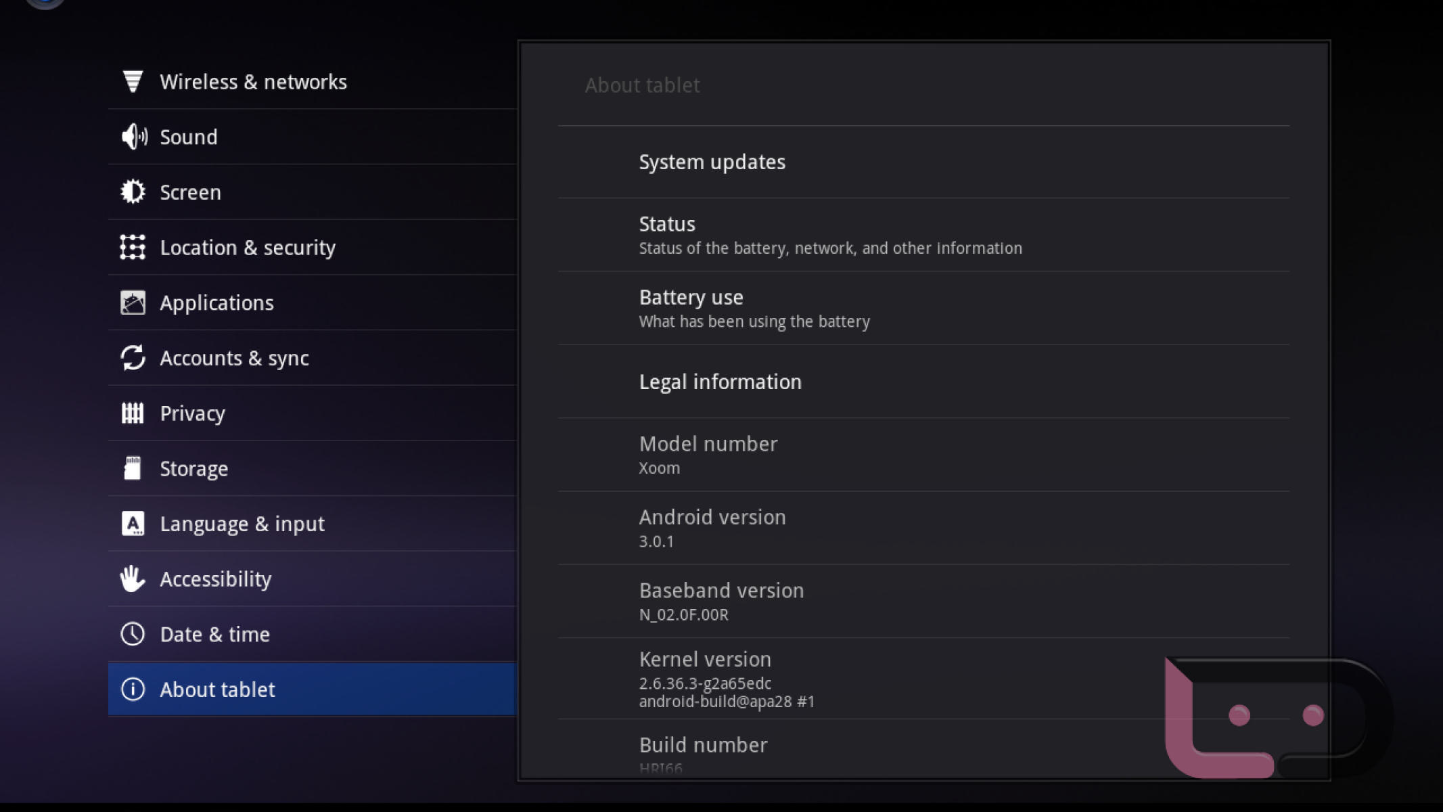
Task: Click the Date & time clock icon
Action: pos(133,634)
